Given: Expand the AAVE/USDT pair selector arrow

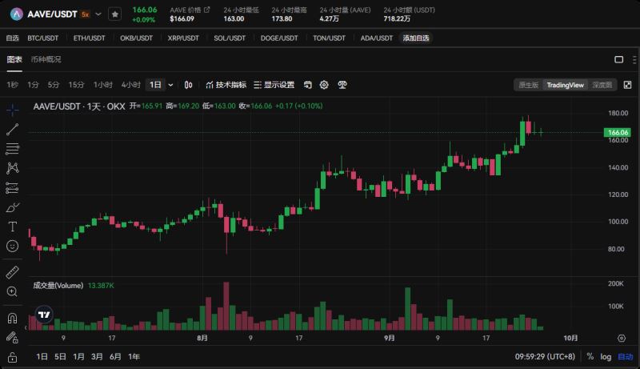Looking at the screenshot, I should click(x=98, y=14).
